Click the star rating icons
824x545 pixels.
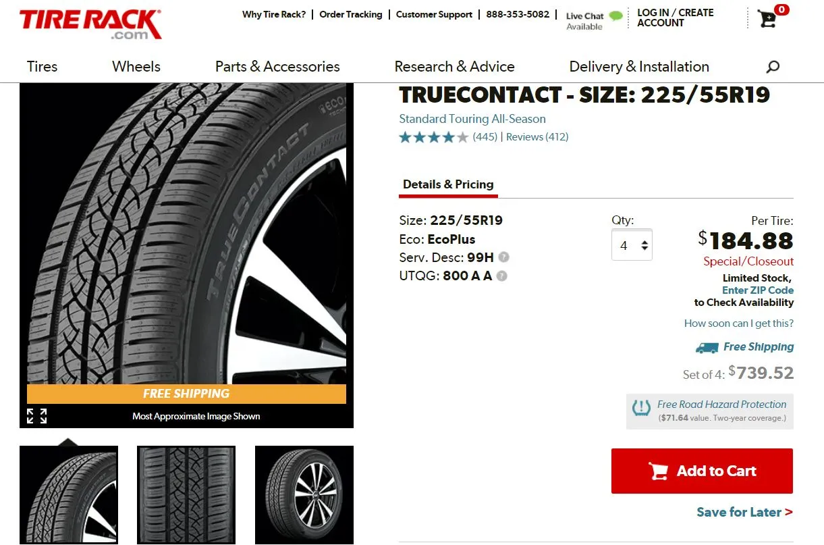pos(433,137)
